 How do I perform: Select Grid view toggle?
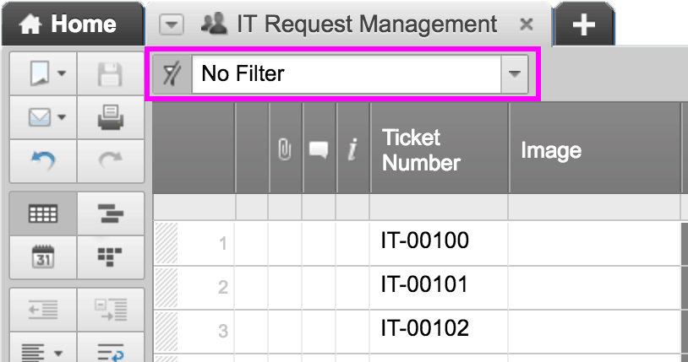41,214
